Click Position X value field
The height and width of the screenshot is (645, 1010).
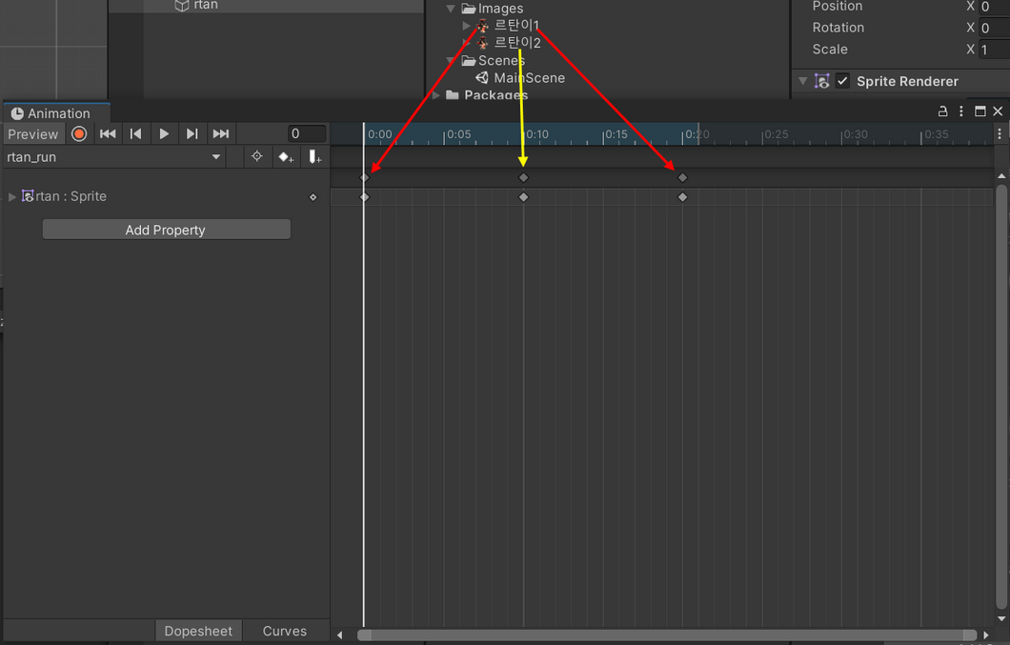[994, 7]
